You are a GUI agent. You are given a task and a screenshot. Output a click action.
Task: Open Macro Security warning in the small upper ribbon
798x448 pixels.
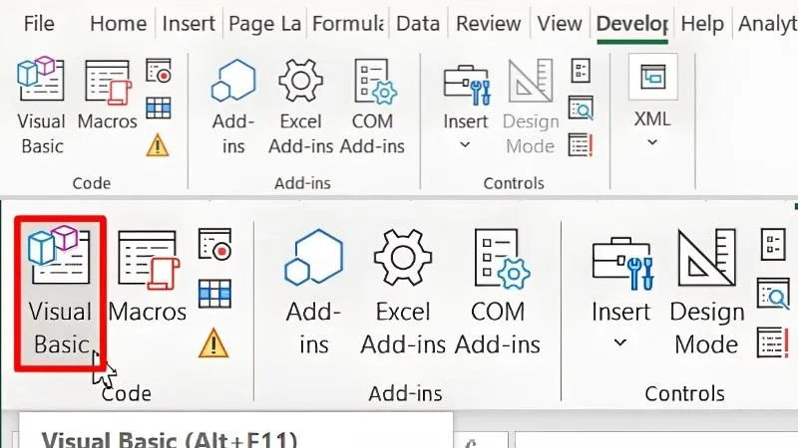pos(158,144)
